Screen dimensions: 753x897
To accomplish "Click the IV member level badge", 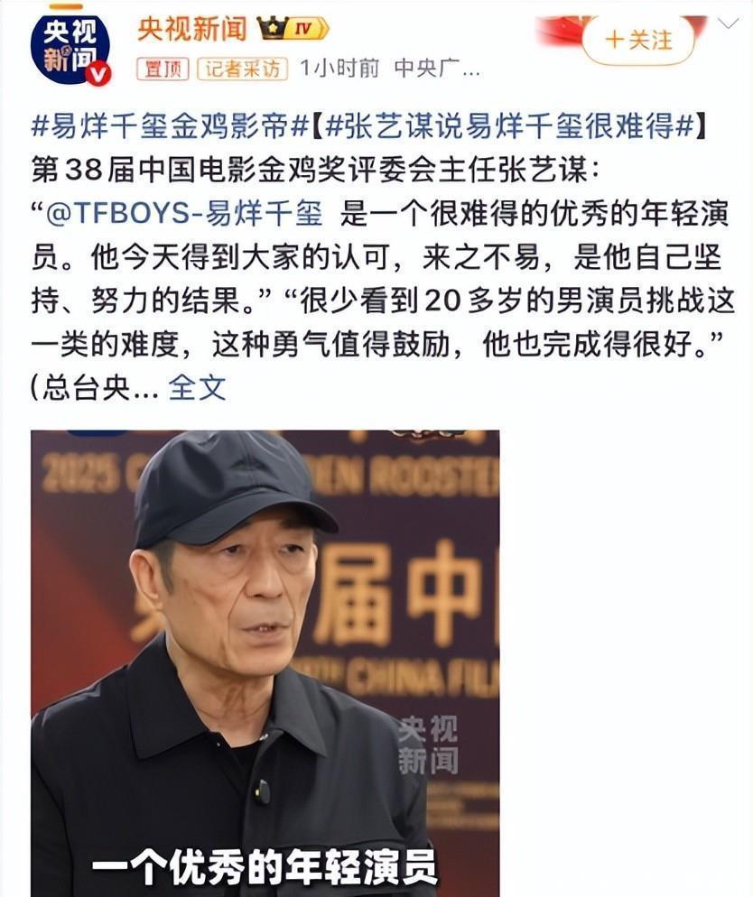I will point(307,29).
